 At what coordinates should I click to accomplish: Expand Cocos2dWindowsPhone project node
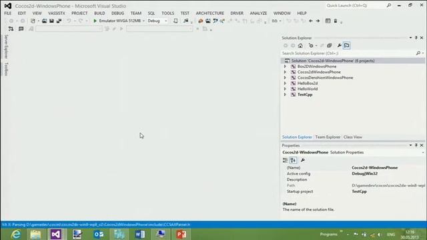(x=285, y=72)
